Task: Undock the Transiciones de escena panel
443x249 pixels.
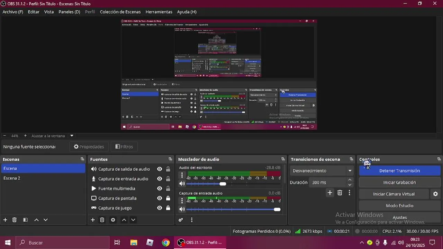Action: (351, 159)
